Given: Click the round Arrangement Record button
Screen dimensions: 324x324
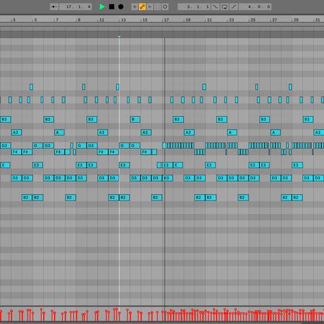Looking at the screenshot, I should (x=121, y=7).
